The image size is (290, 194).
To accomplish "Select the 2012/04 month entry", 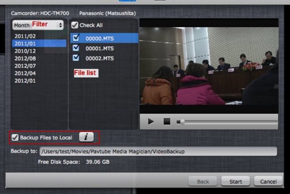I will (x=25, y=73).
